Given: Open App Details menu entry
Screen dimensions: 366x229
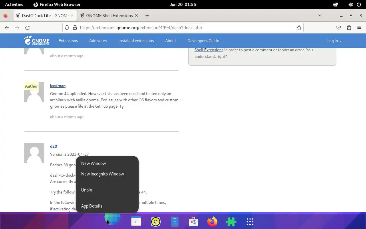Looking at the screenshot, I should 107,206.
